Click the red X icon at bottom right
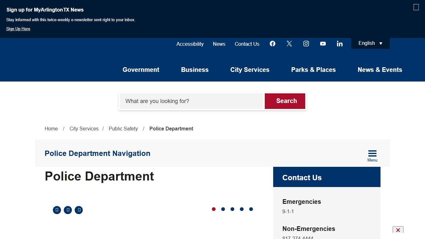 coord(398,230)
